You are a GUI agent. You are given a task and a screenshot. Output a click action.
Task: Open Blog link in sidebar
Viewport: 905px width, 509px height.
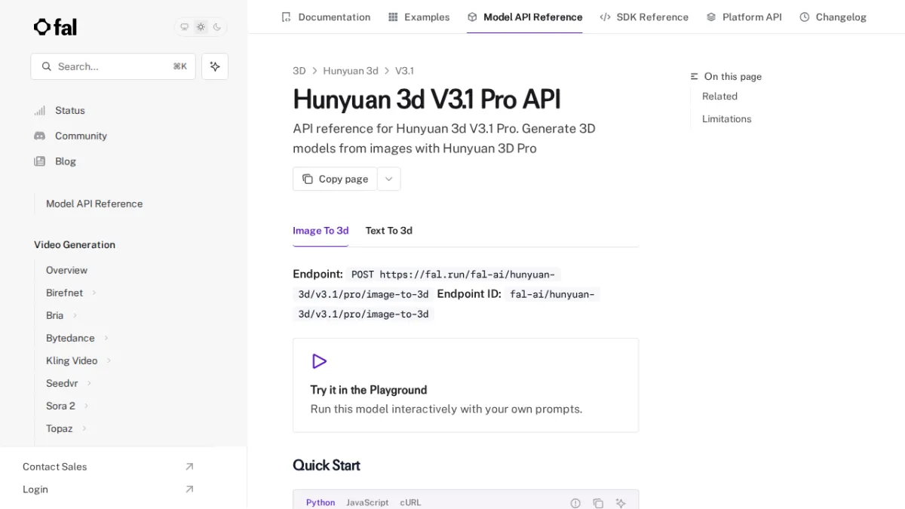tap(66, 161)
